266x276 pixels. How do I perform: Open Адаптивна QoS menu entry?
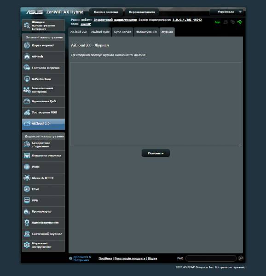pyautogui.click(x=43, y=101)
